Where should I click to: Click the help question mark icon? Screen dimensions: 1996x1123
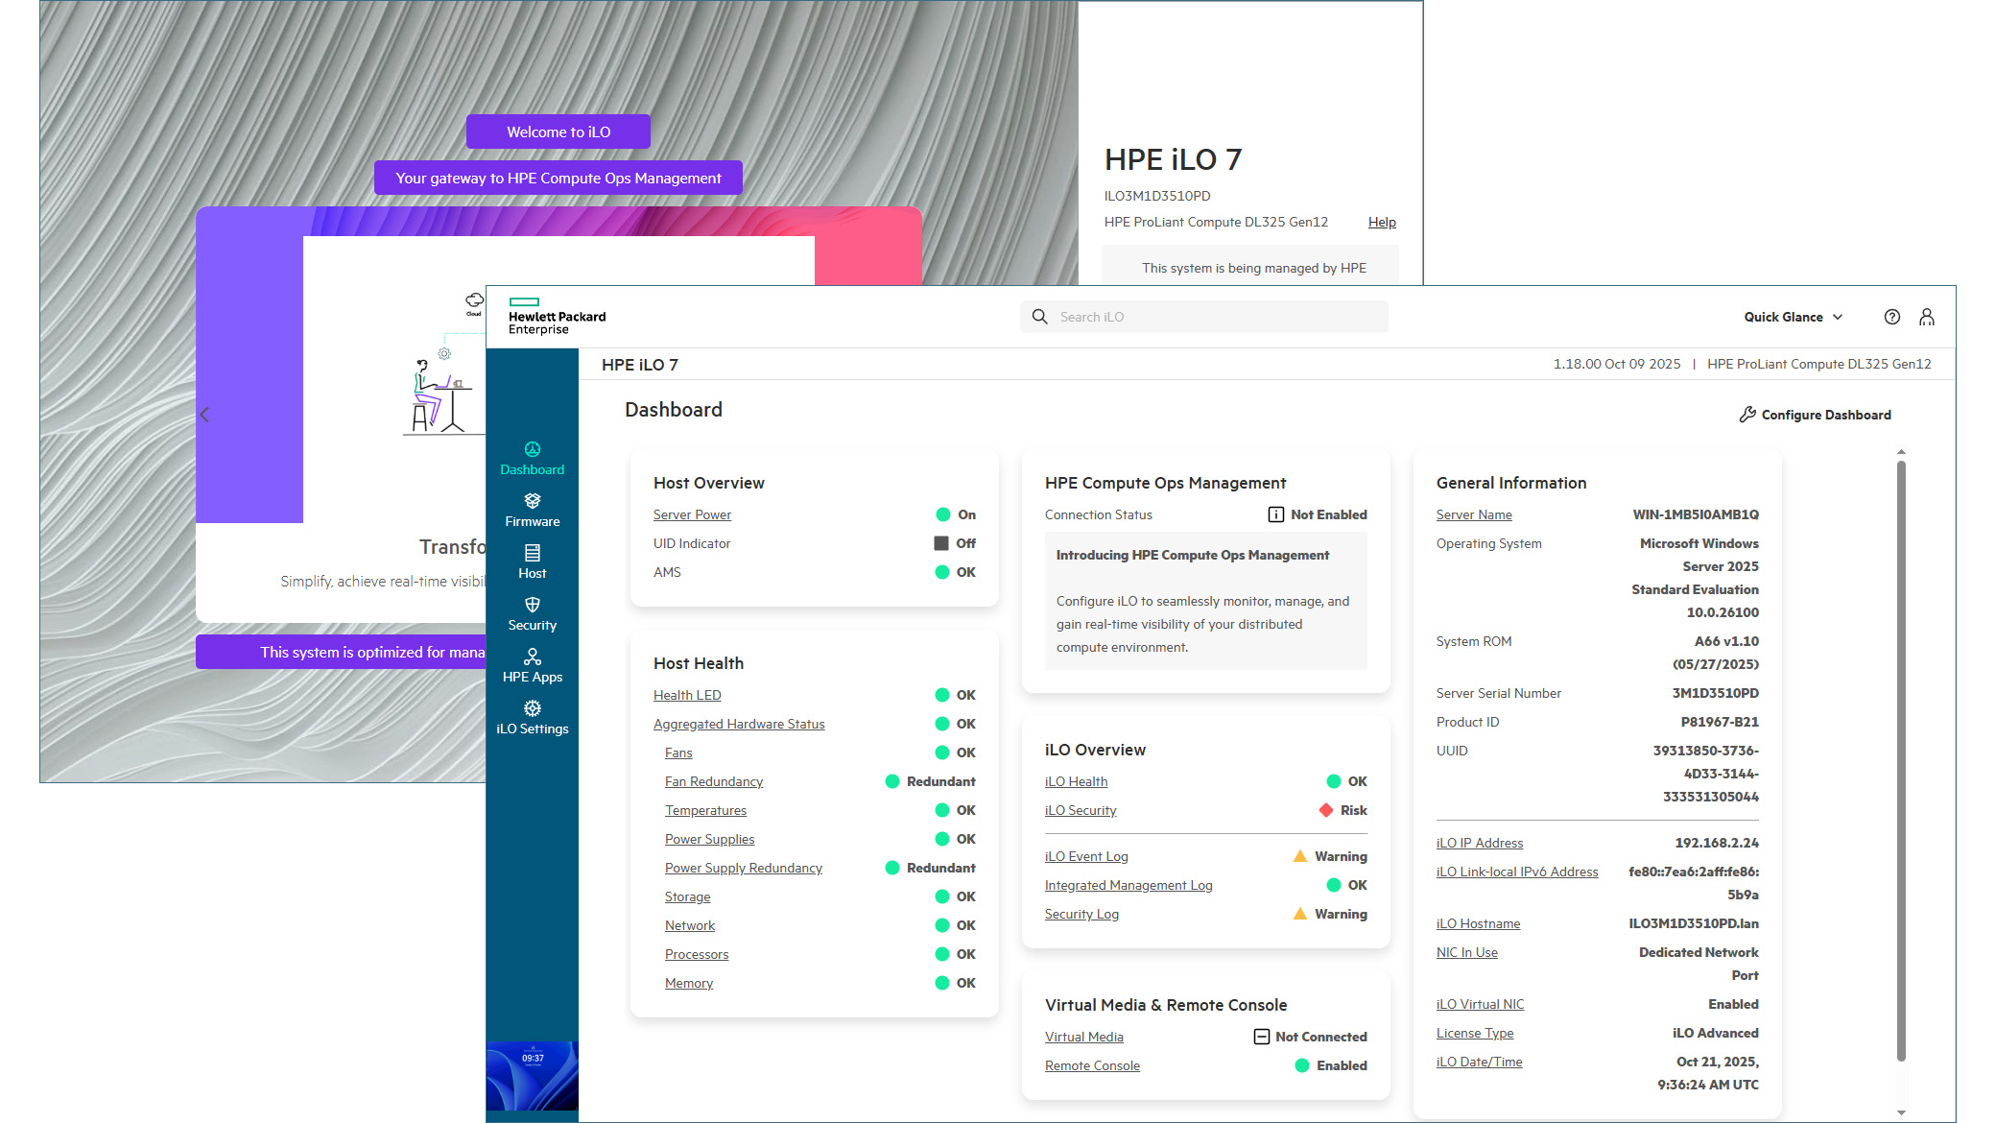point(1891,317)
